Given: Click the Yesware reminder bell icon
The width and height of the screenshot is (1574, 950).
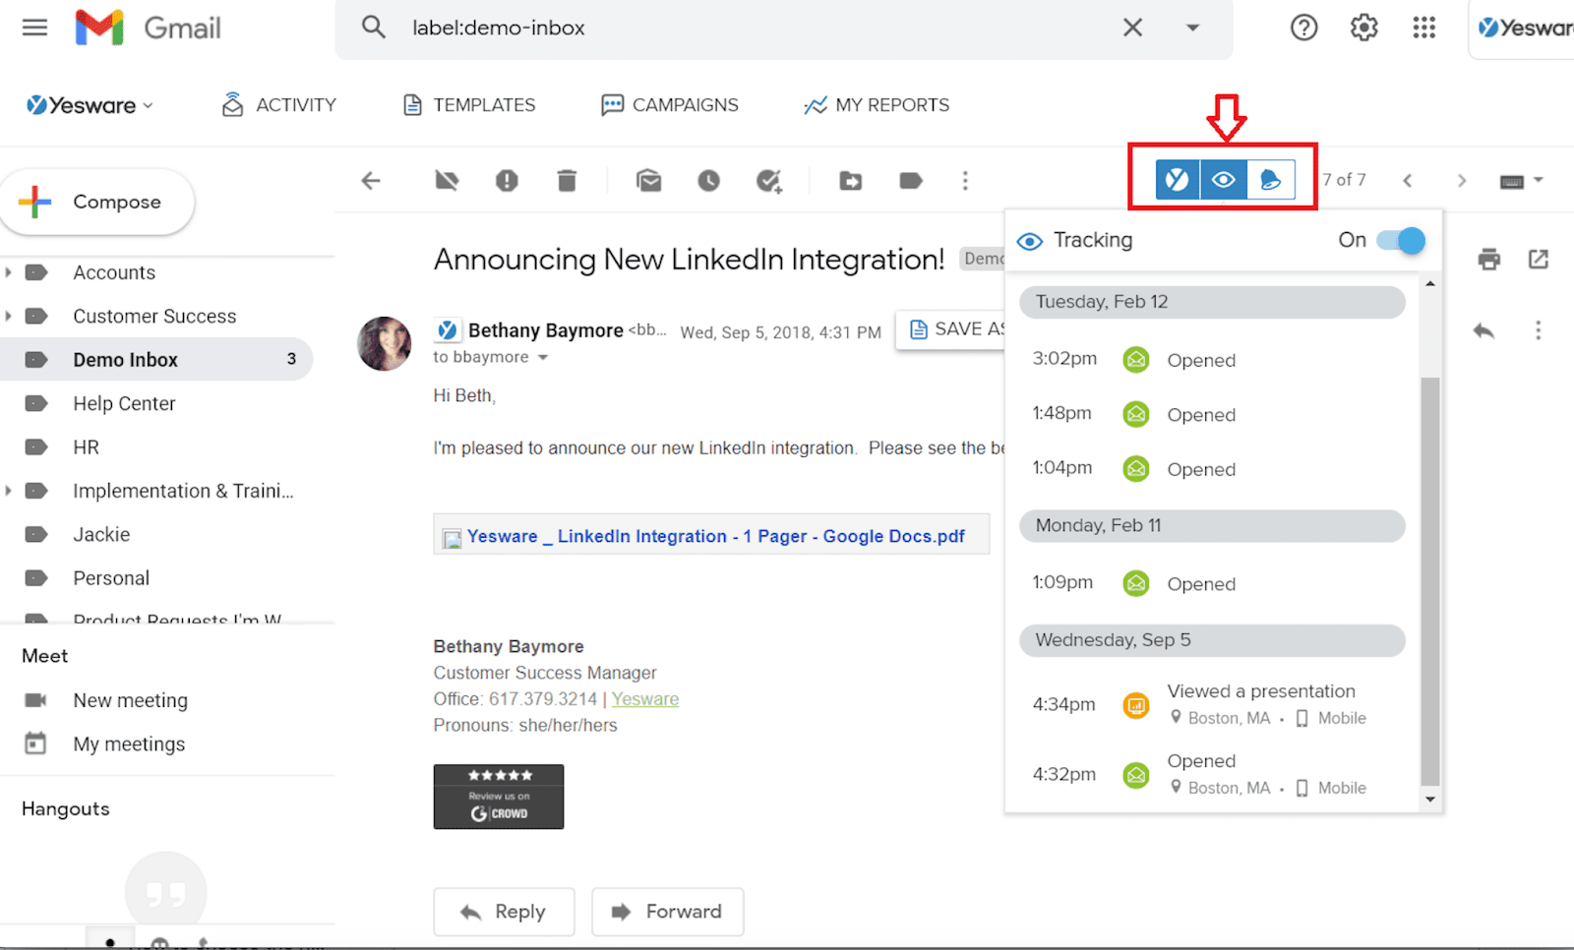Looking at the screenshot, I should [x=1270, y=180].
